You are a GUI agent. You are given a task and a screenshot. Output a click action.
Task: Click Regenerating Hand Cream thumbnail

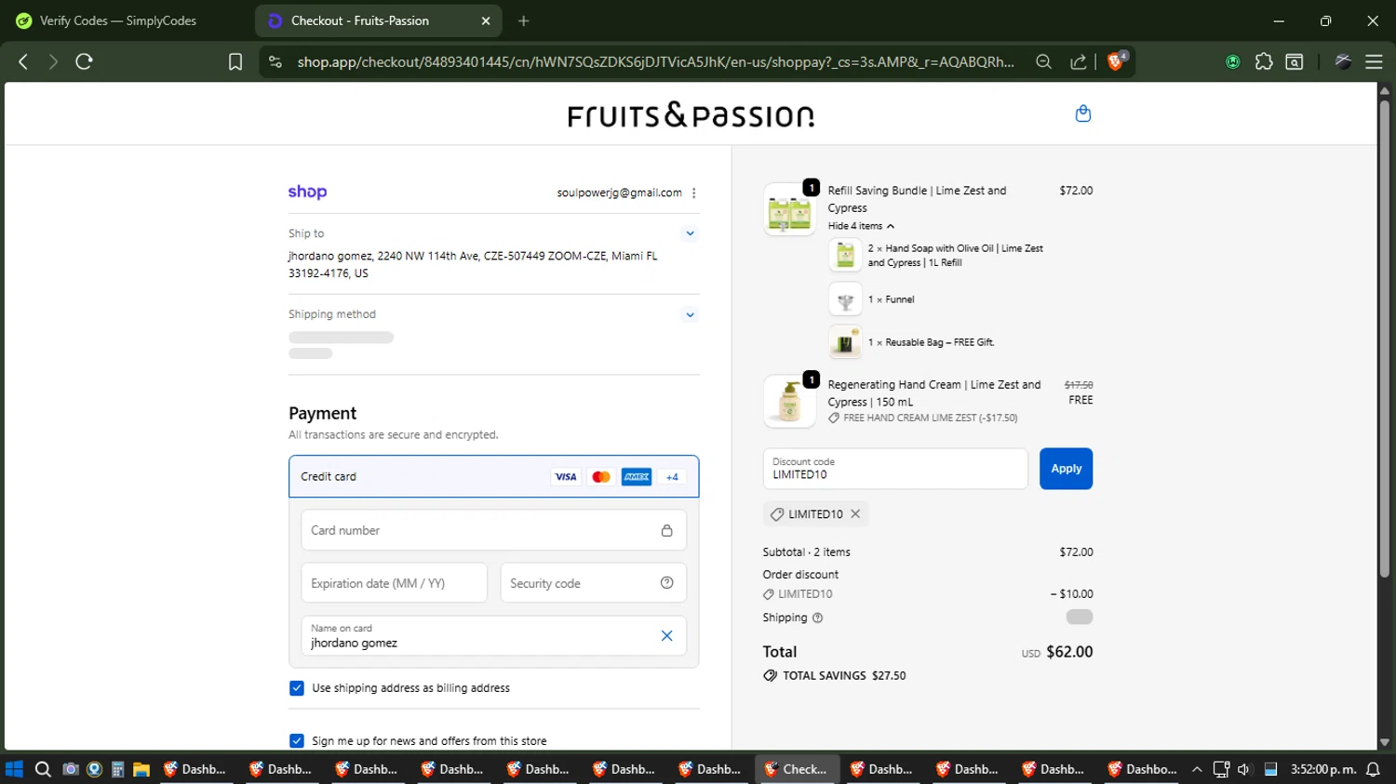(x=789, y=401)
